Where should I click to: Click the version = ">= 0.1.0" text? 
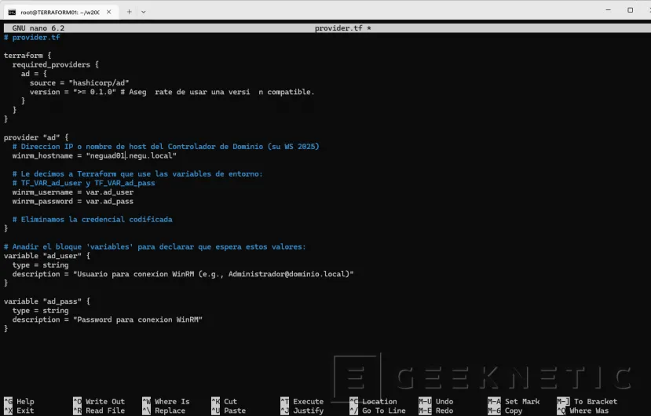(73, 92)
